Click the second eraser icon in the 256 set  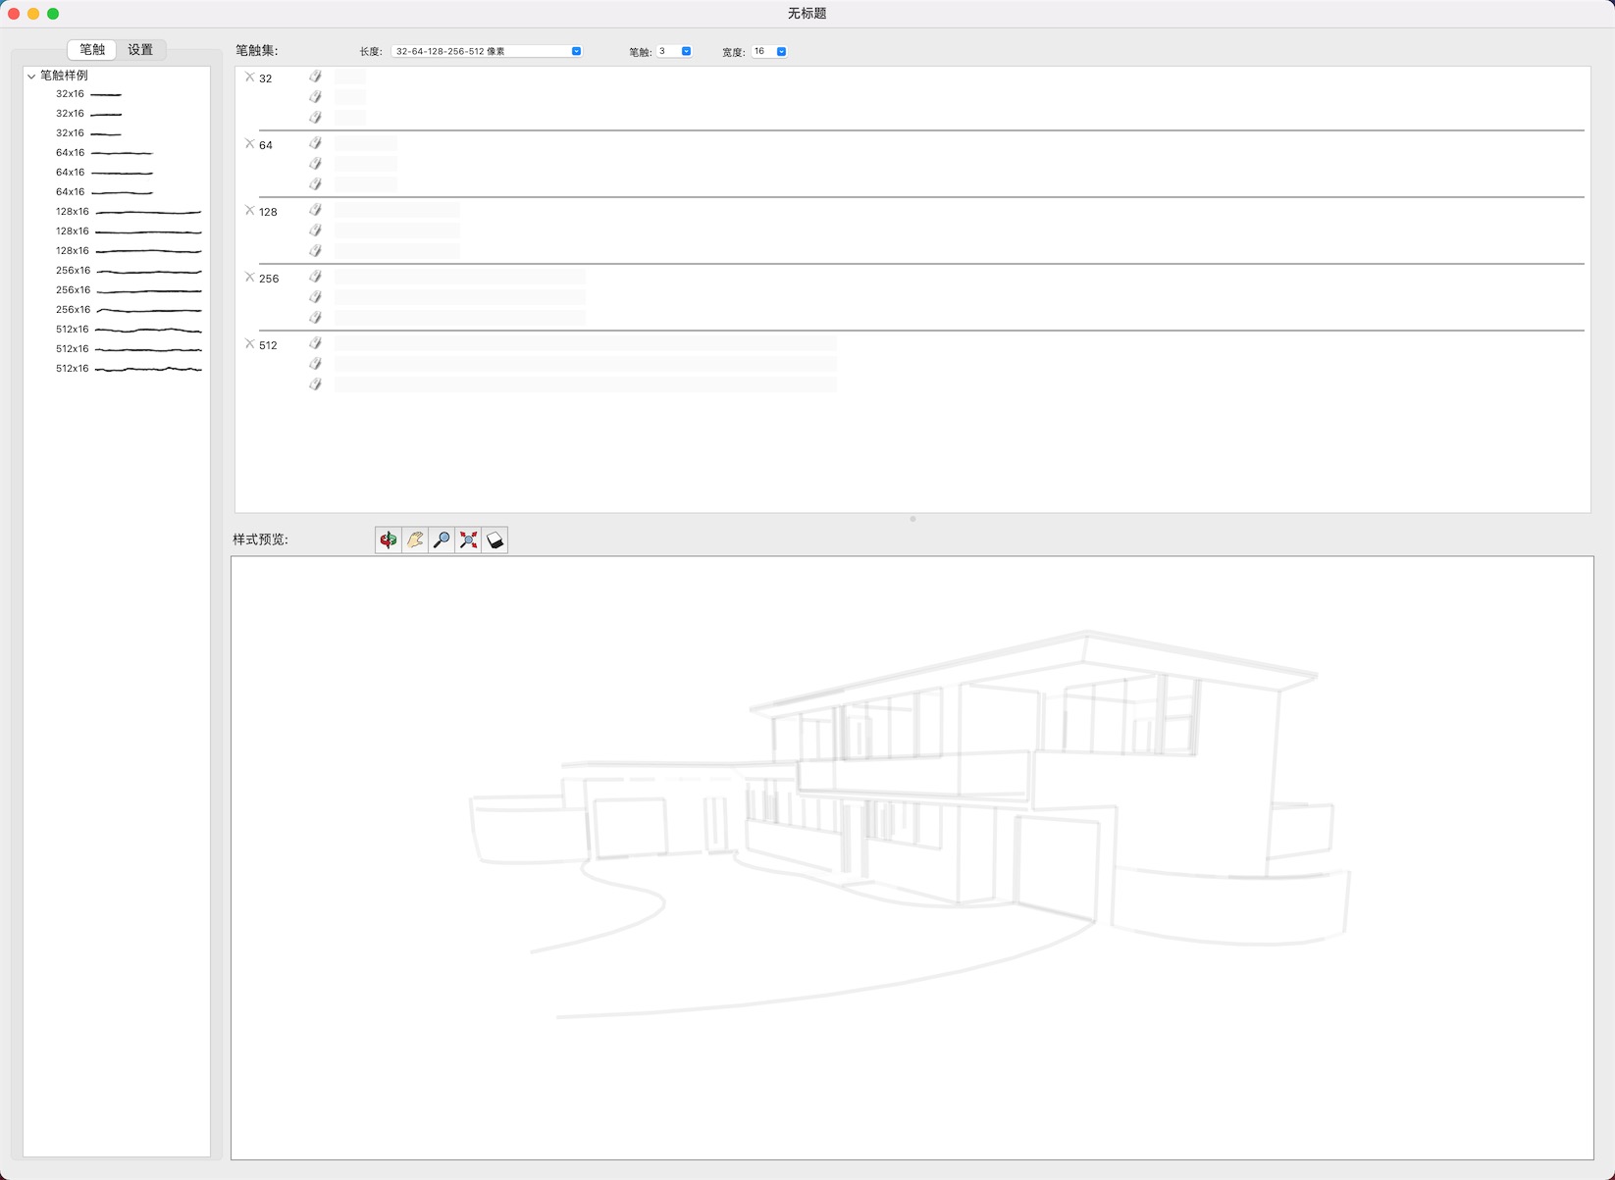point(315,296)
